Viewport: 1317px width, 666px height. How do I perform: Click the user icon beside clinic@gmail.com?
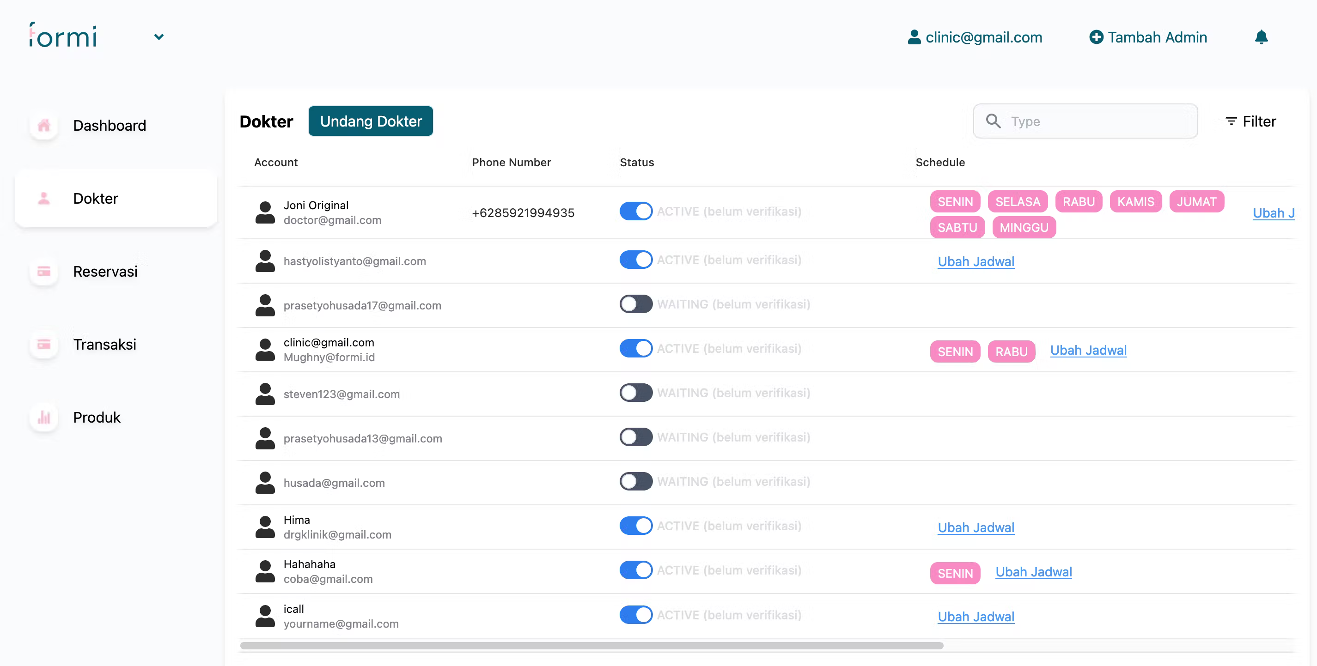pos(914,37)
